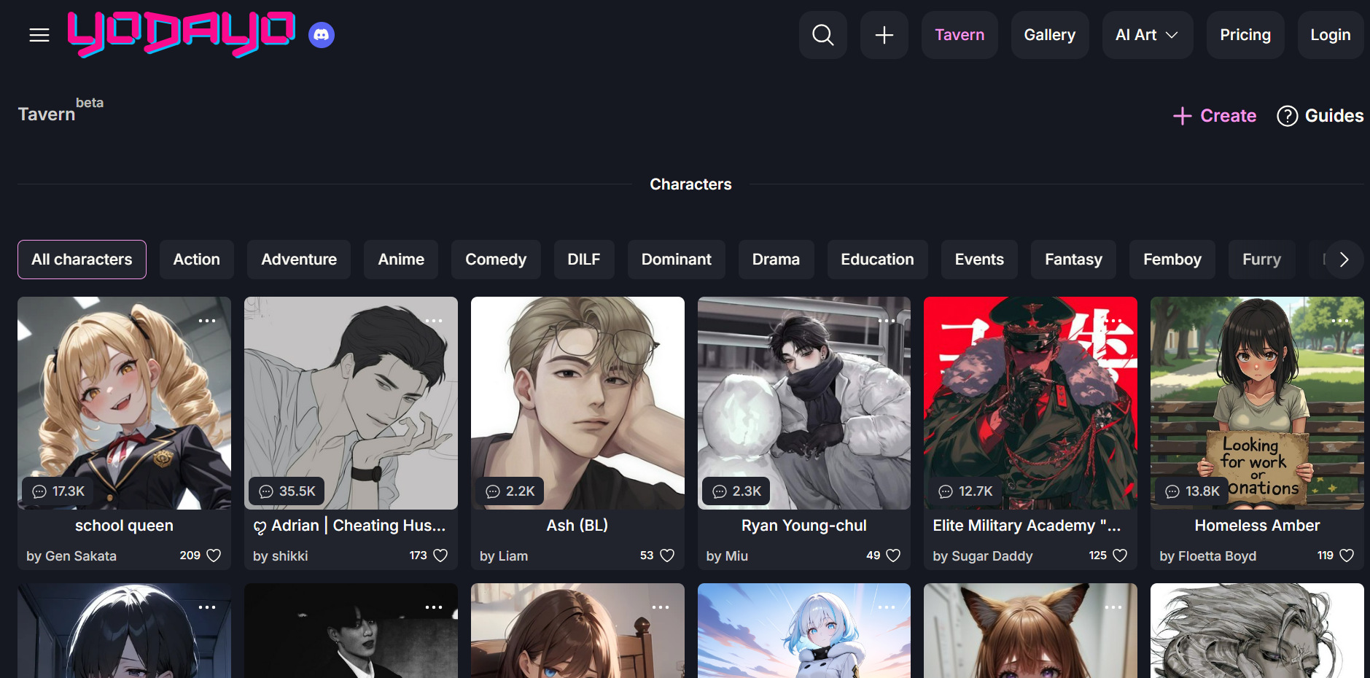Filter by Fantasy category
Image resolution: width=1370 pixels, height=678 pixels.
coord(1073,260)
